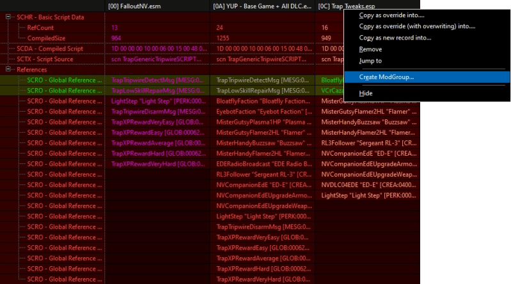Select the References row label
This screenshot has width=511, height=284.
coord(31,70)
